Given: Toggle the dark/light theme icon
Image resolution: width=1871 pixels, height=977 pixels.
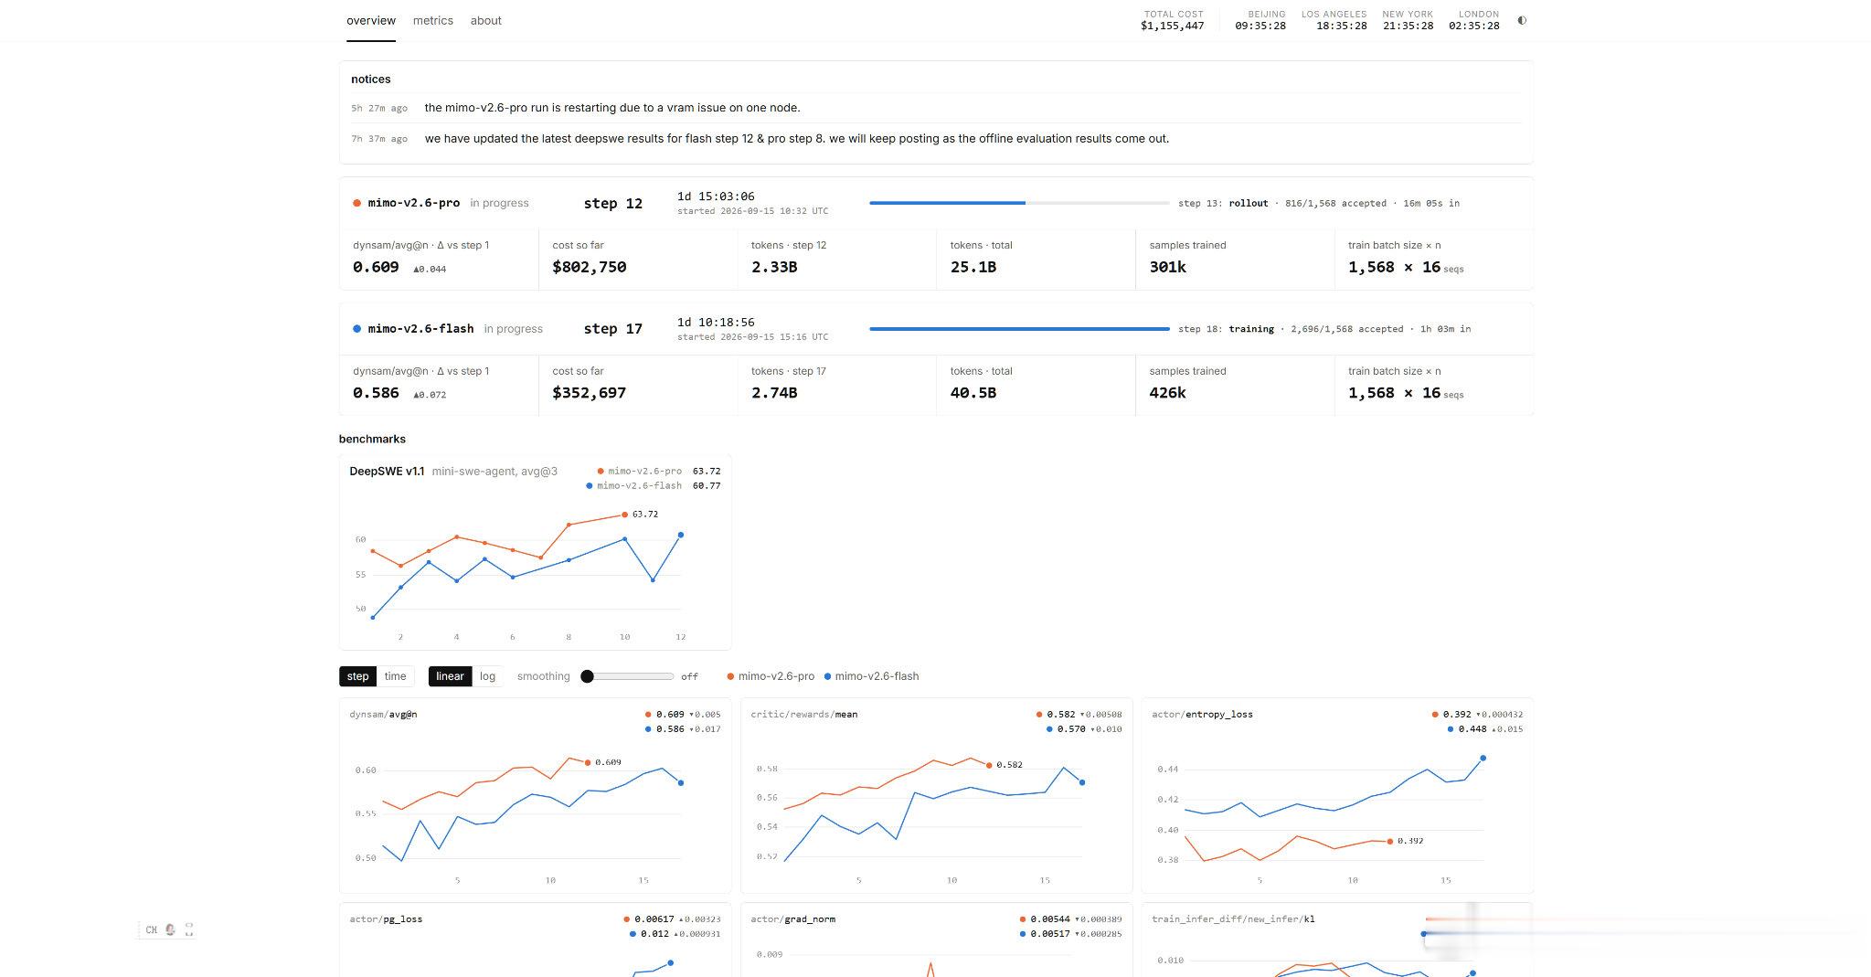Looking at the screenshot, I should pos(1522,20).
